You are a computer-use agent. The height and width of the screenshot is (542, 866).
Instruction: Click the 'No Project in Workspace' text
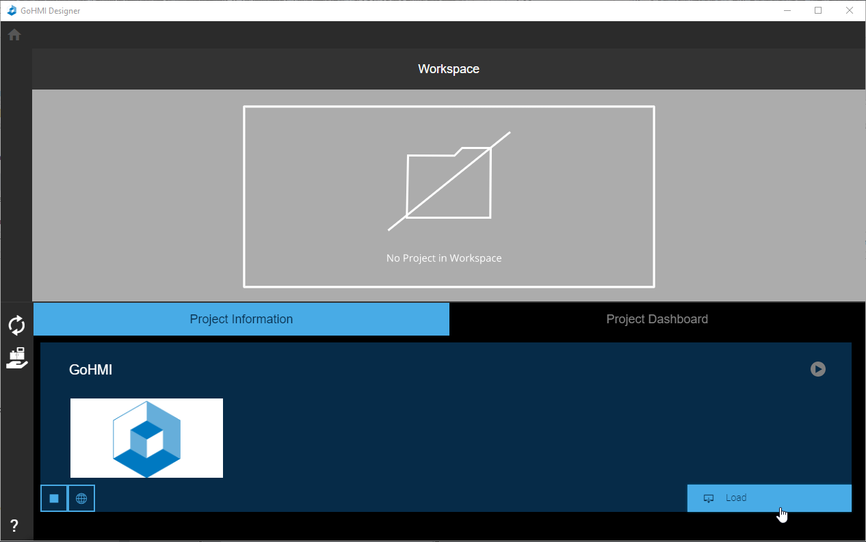pos(444,258)
